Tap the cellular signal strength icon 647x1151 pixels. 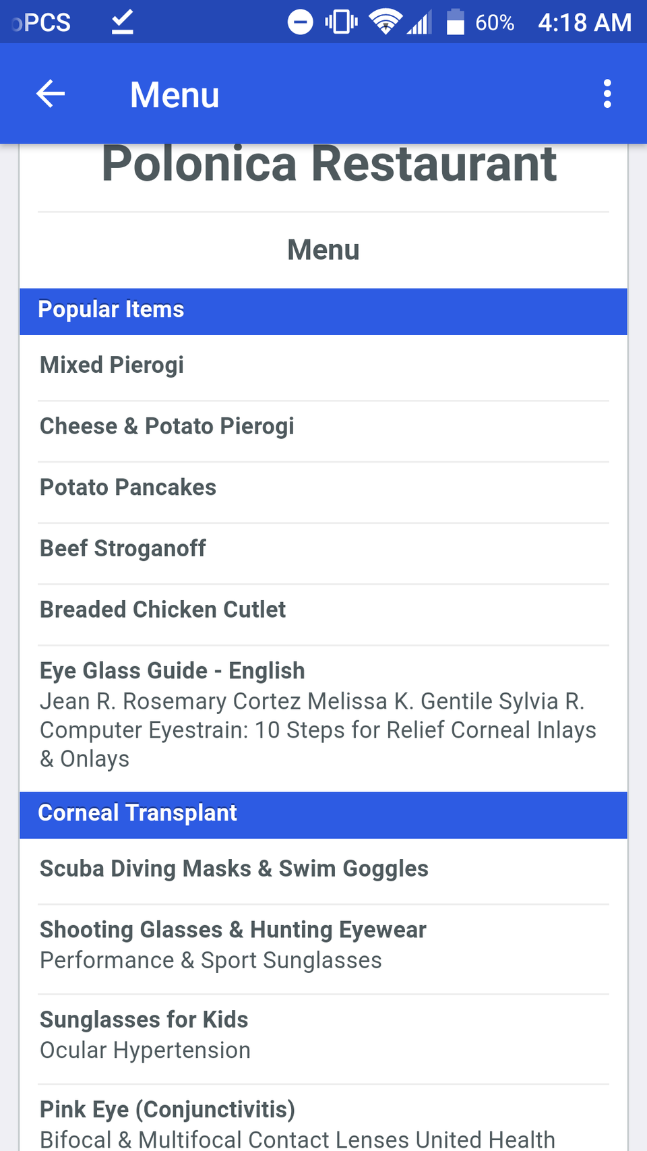click(419, 24)
